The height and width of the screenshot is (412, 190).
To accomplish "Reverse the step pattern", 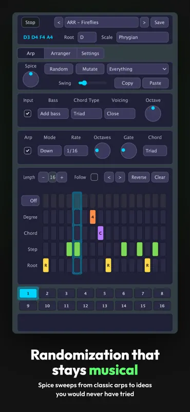I will [x=139, y=177].
